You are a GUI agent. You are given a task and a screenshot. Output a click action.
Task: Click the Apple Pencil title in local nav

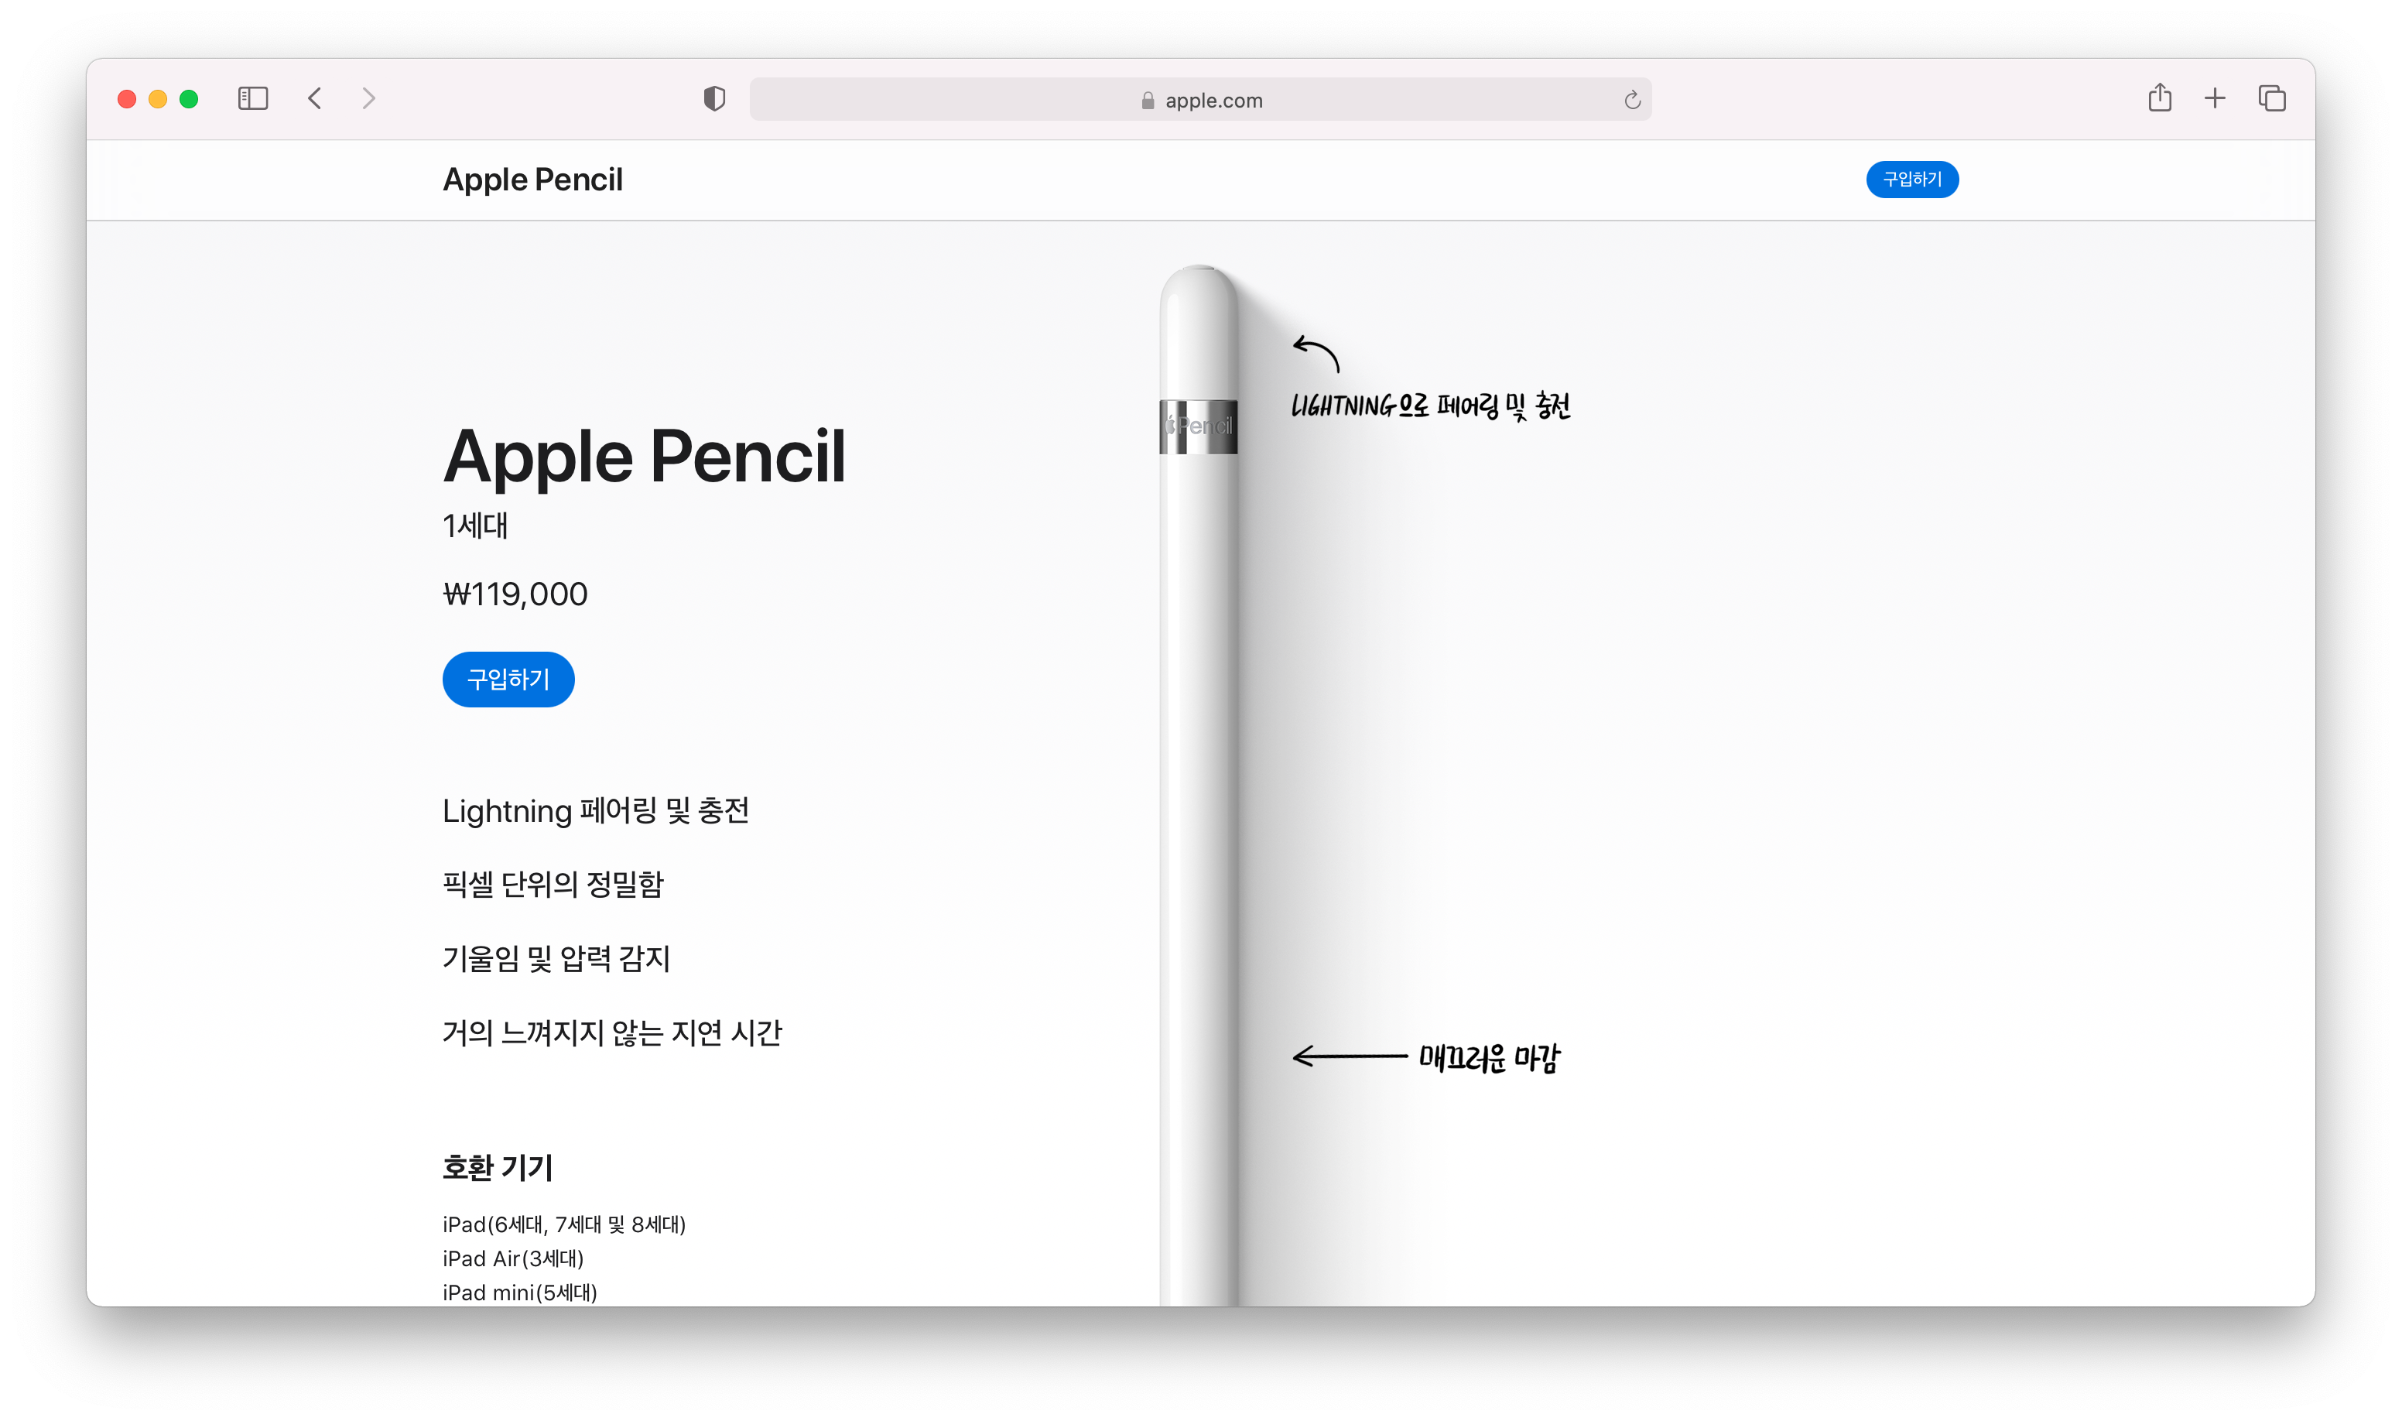point(532,179)
